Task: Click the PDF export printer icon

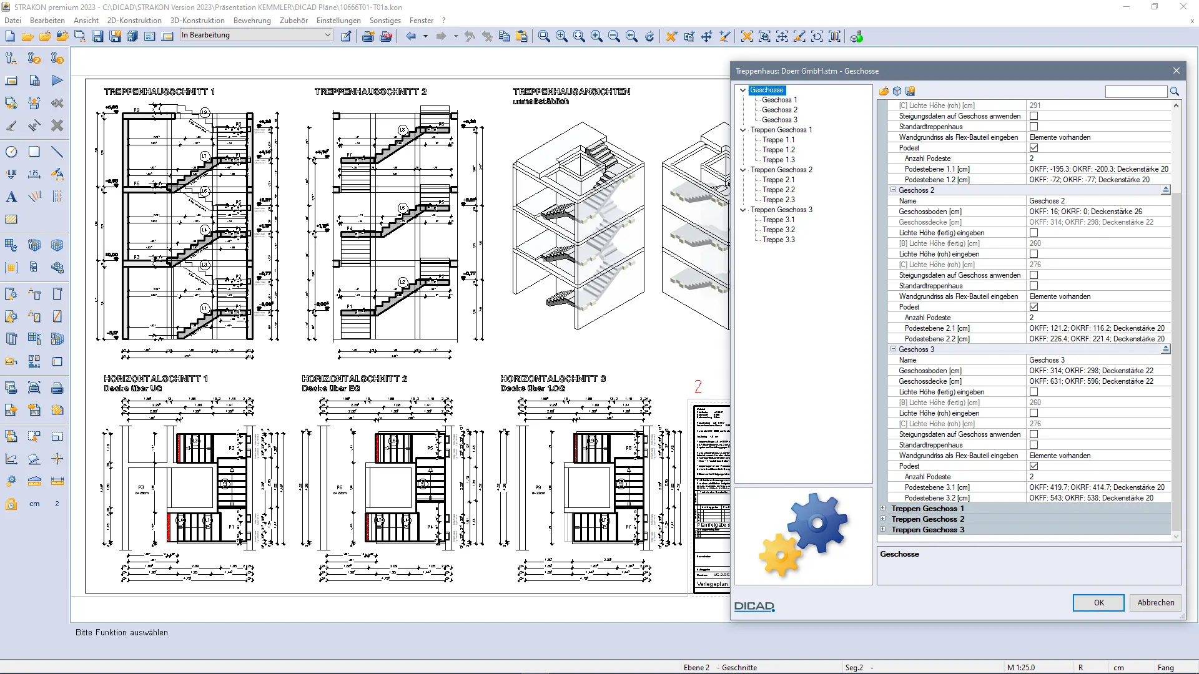Action: pos(386,37)
